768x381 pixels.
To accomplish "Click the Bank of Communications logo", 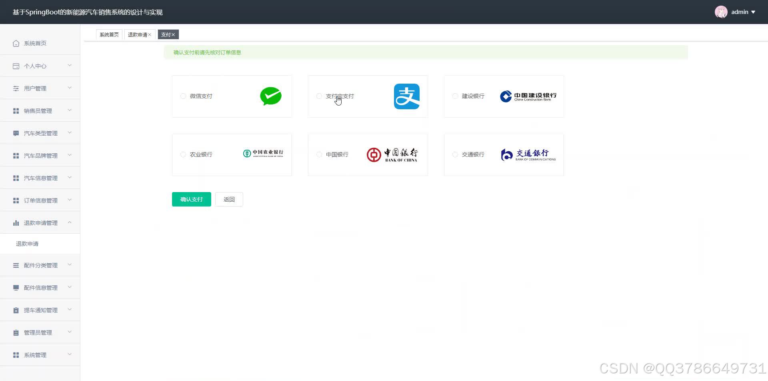I will (528, 155).
